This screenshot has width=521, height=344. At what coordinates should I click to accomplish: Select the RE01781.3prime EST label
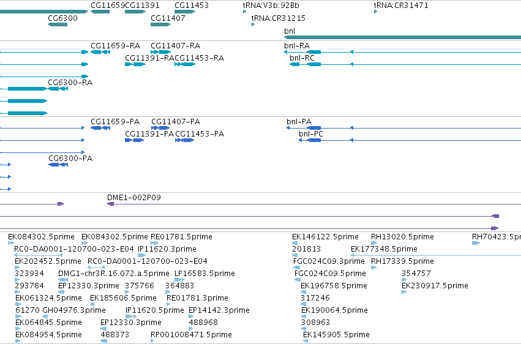[x=197, y=298]
